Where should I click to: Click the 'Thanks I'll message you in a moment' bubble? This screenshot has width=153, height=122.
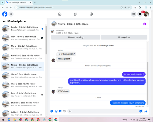[128, 103]
